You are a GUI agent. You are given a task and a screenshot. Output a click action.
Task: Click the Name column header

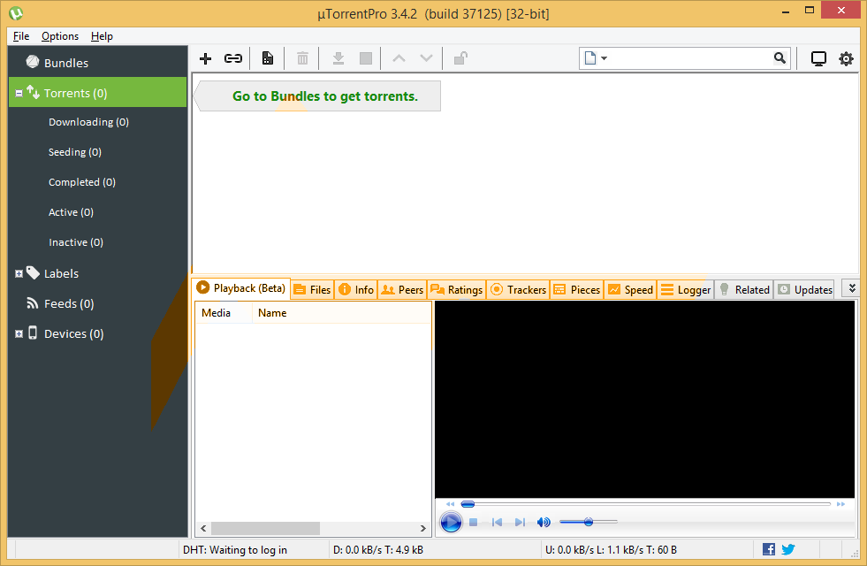click(x=341, y=312)
